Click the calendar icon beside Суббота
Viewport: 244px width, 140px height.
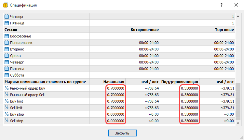coord(7,75)
